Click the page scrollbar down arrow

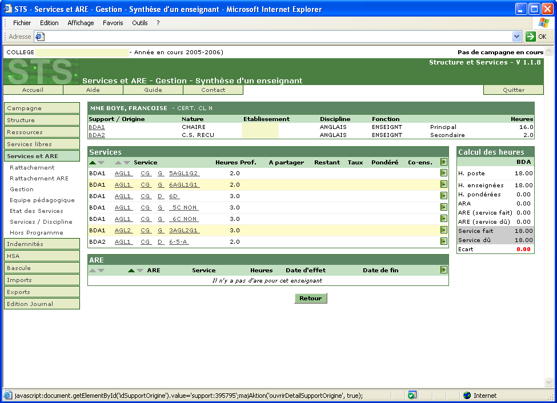(549, 382)
